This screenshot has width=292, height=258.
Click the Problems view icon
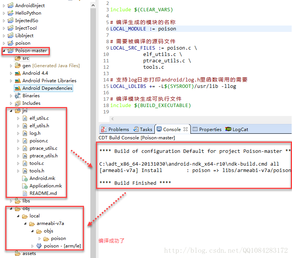click(104, 129)
